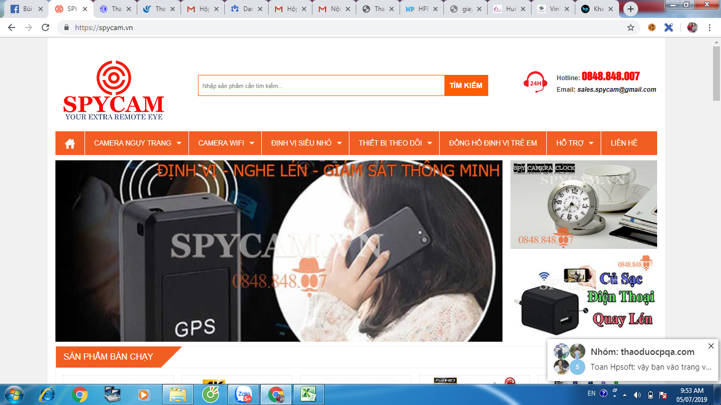This screenshot has height=405, width=721.
Task: Click inside the product search input field
Action: [x=317, y=85]
